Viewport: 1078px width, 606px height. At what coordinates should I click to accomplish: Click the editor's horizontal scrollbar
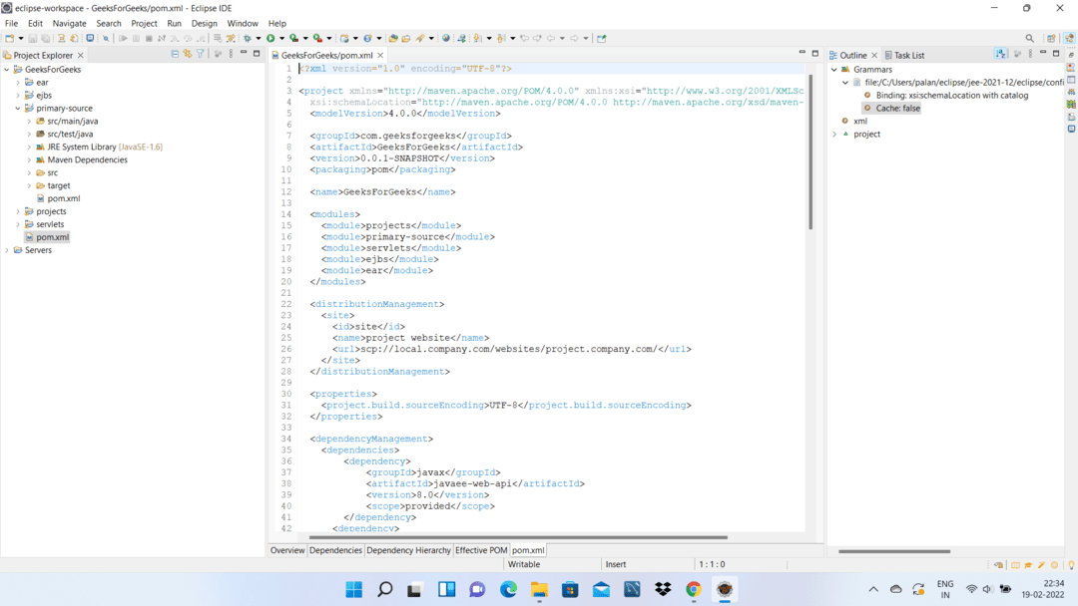pos(519,537)
